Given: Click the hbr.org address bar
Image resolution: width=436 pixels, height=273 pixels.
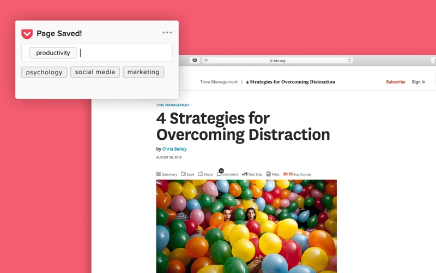Looking at the screenshot, I should click(x=277, y=61).
